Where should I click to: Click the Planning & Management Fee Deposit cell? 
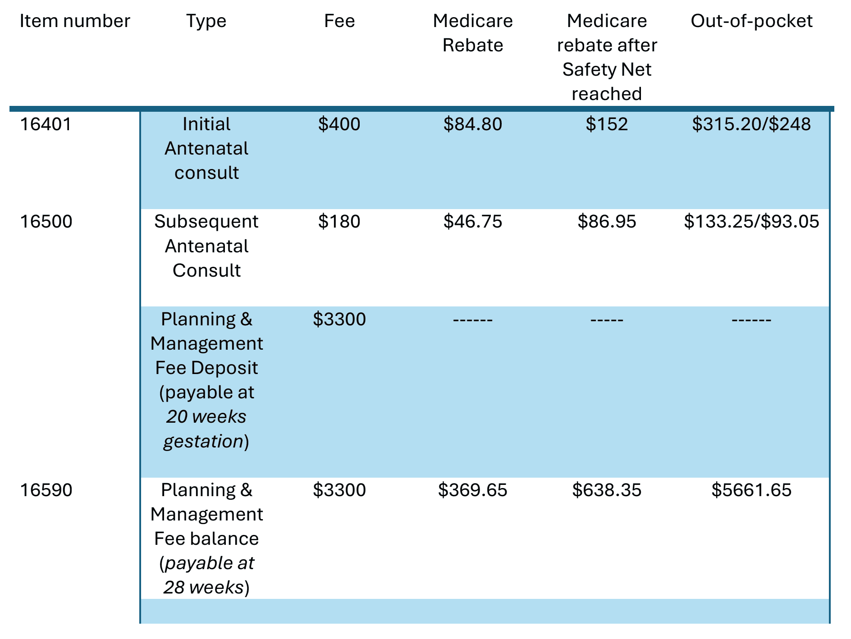point(206,380)
